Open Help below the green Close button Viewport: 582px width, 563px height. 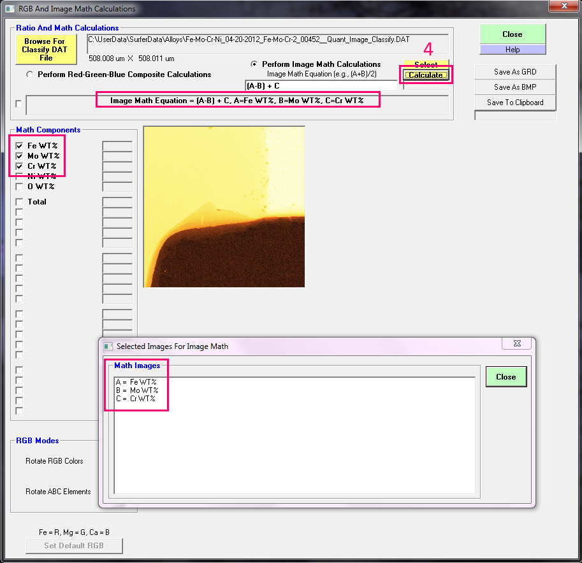tap(513, 50)
